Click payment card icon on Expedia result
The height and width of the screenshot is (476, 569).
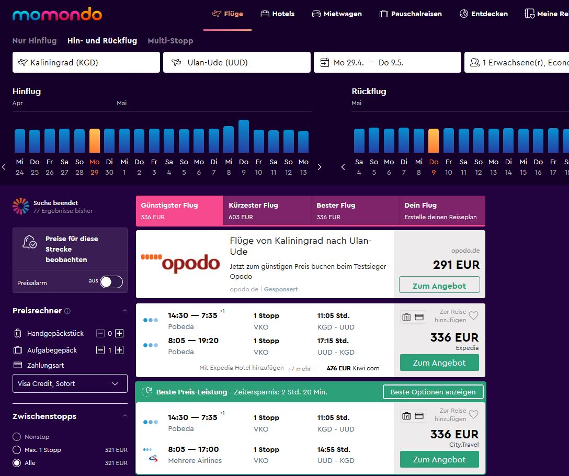[419, 317]
